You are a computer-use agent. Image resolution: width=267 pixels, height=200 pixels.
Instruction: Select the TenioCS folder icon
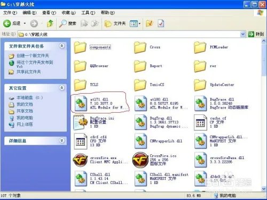pos(140,85)
